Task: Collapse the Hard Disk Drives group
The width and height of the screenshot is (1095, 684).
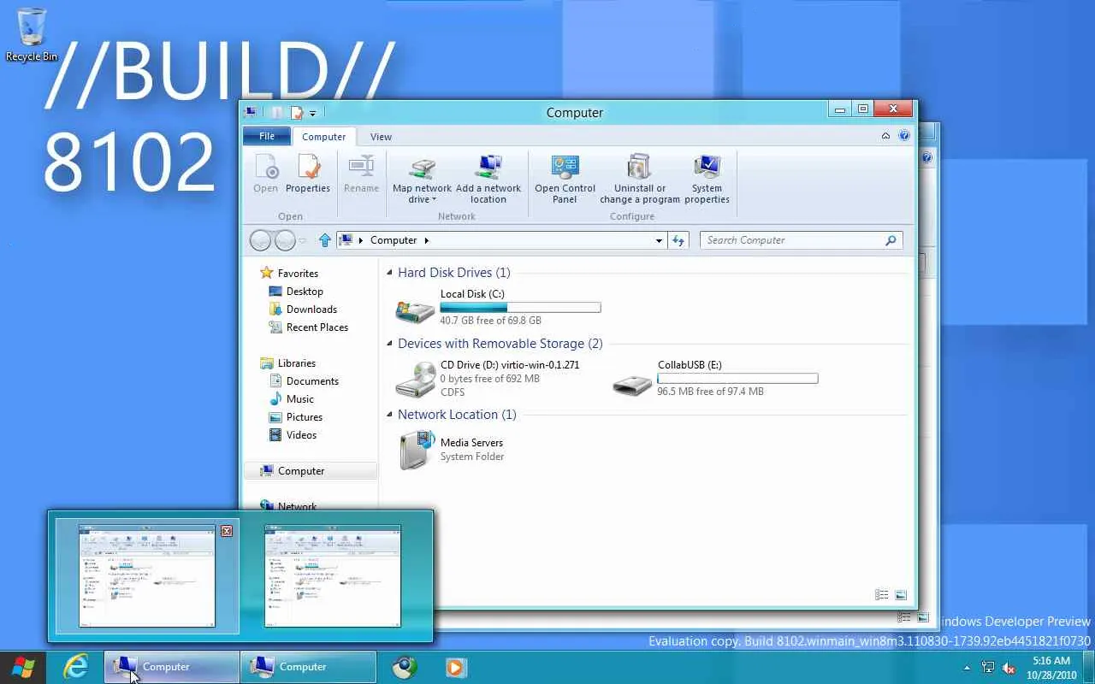Action: [389, 273]
